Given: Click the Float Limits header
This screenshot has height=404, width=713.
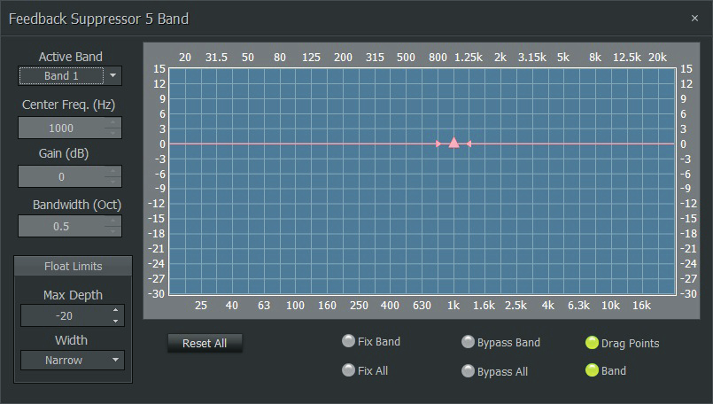Looking at the screenshot, I should pos(74,266).
